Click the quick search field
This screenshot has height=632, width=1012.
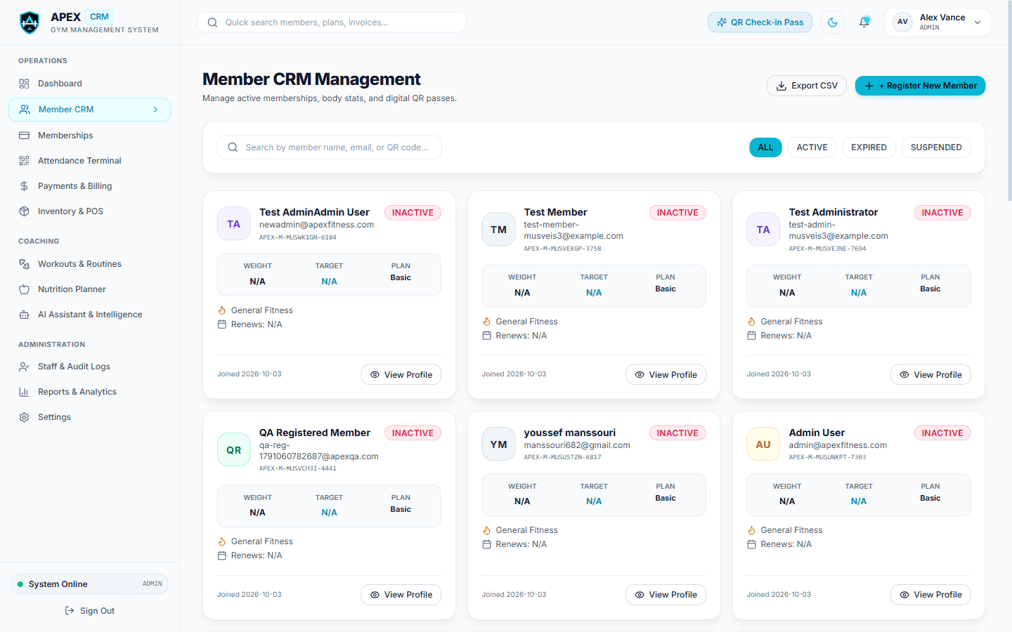332,22
